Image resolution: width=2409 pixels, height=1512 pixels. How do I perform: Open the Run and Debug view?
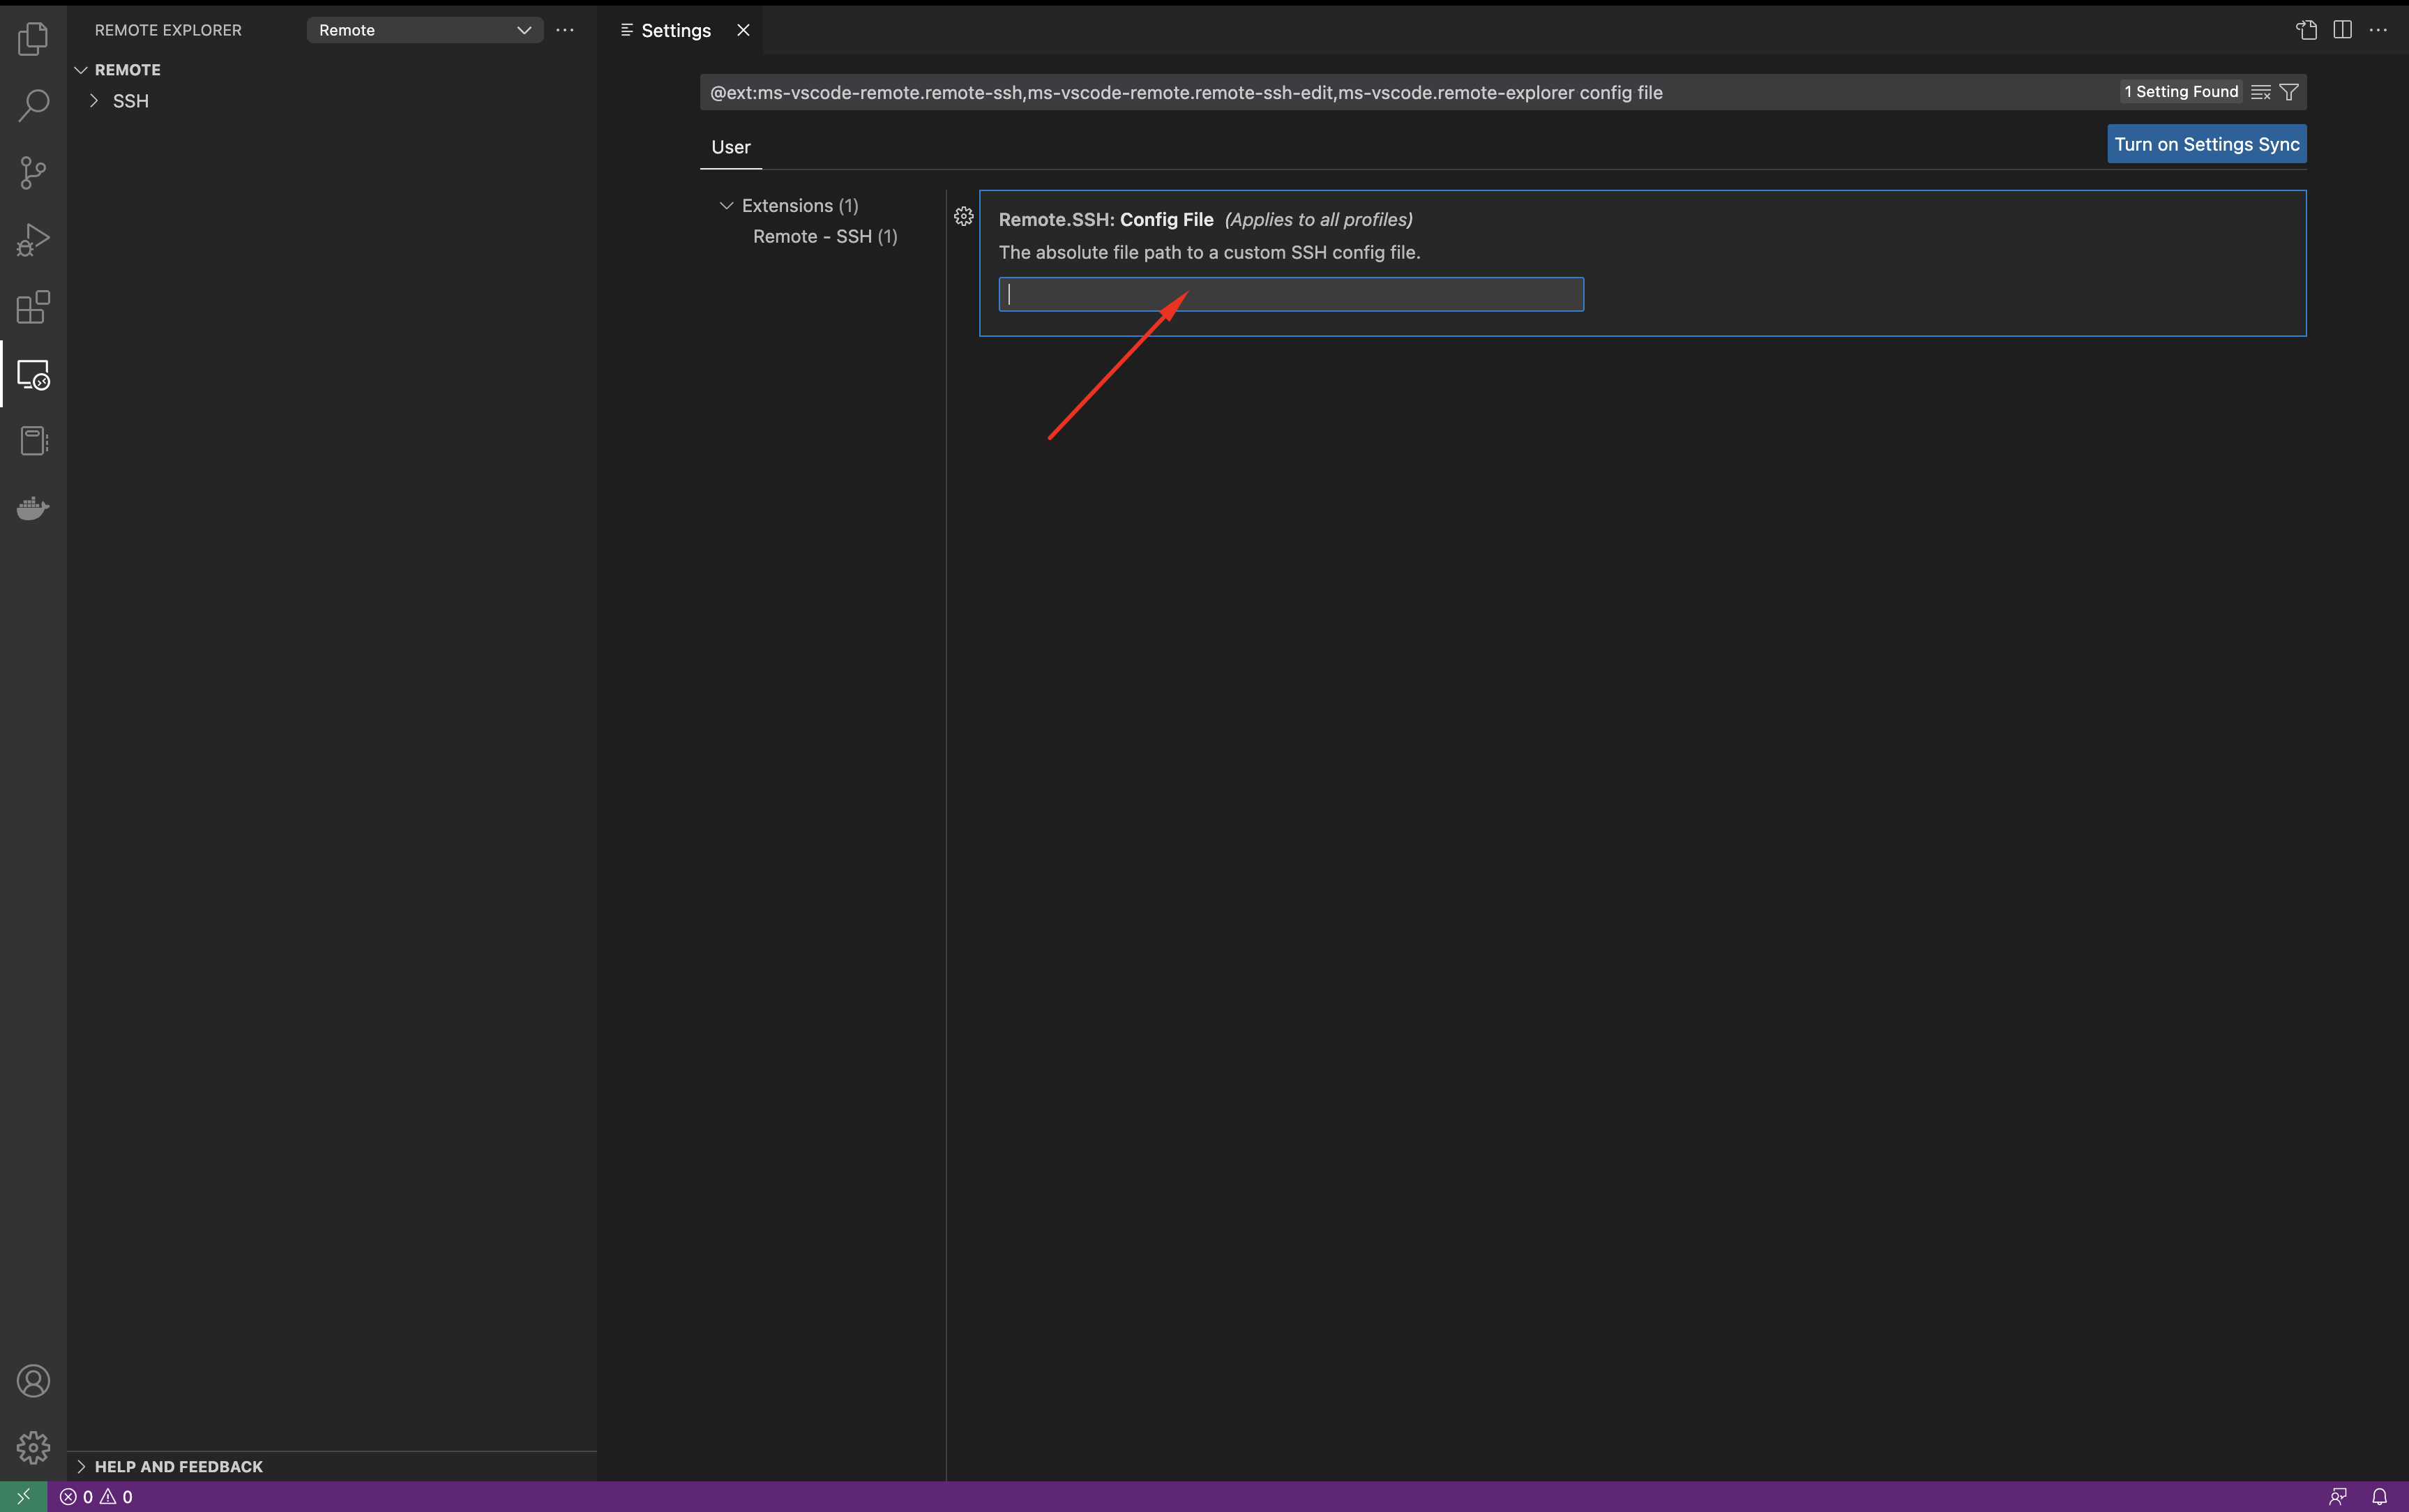click(33, 240)
